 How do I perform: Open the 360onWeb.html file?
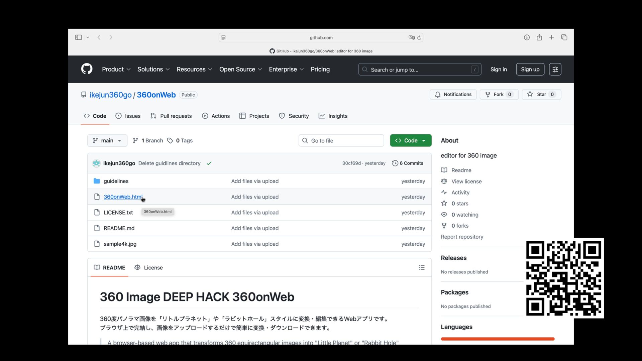coord(123,197)
